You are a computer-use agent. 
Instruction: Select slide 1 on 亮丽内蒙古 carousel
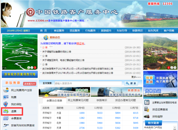[29, 68]
